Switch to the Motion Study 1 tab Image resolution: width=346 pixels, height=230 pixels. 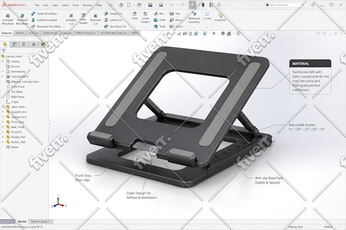40,221
